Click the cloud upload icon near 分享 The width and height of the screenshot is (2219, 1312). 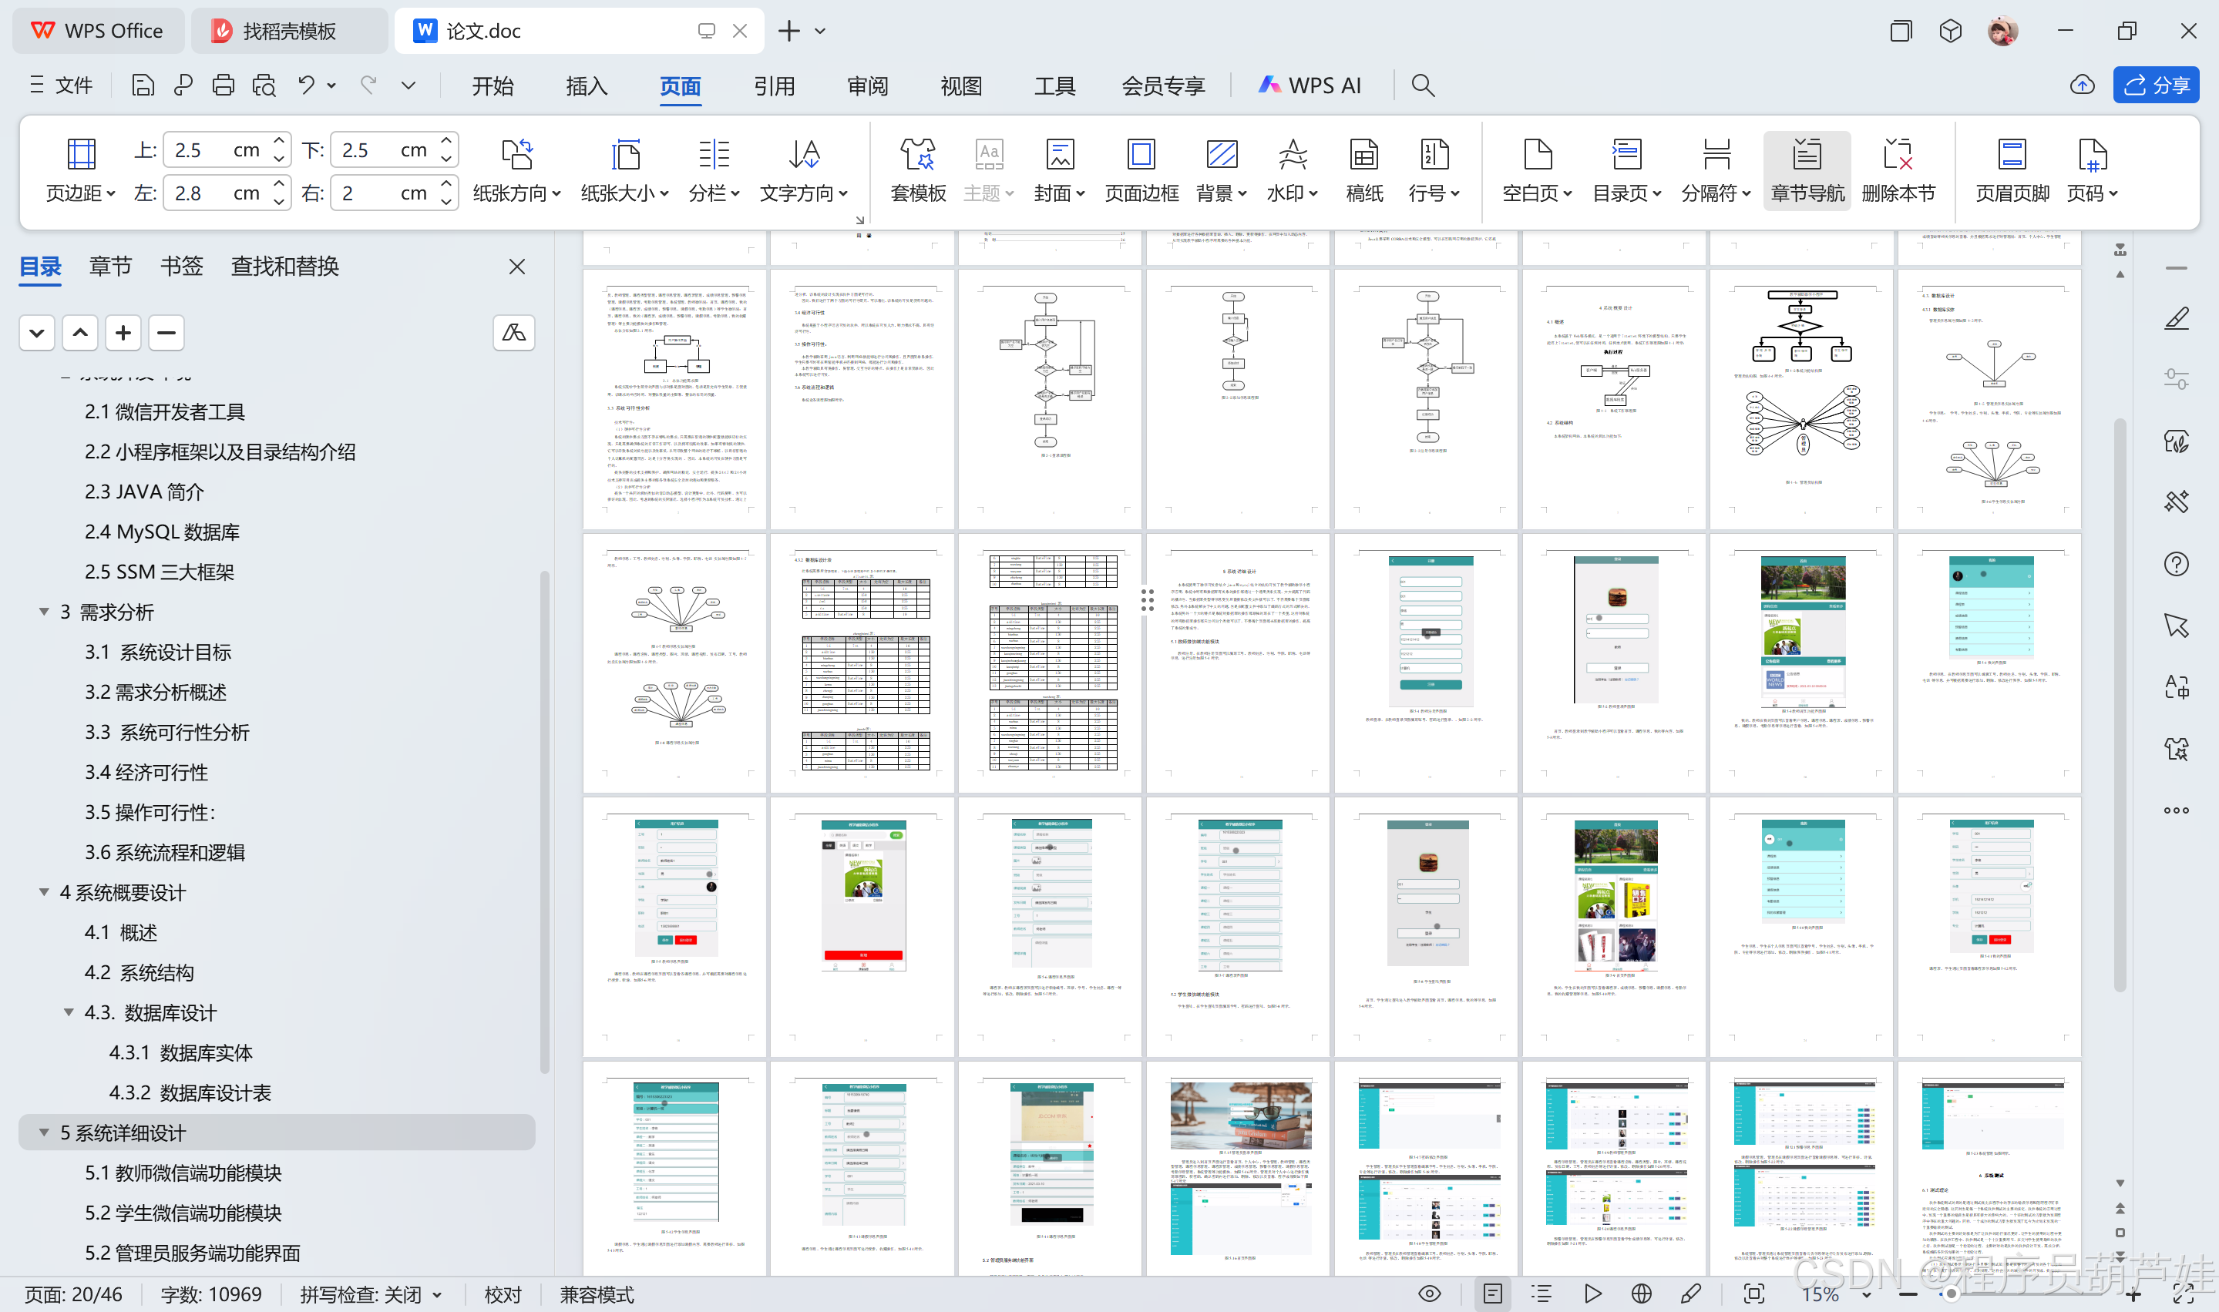pos(2082,85)
